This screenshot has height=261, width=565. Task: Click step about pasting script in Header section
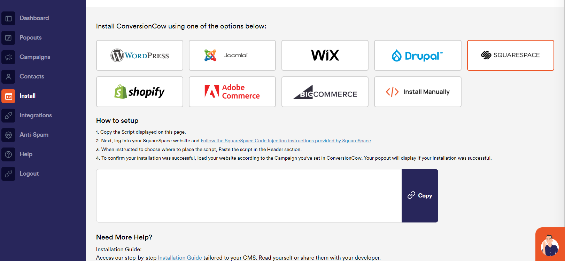[x=199, y=149]
